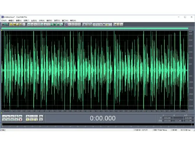Switch to multitrack view with toolbar toggle
Image resolution: width=195 pixels, height=146 pixels.
(x=5, y=25)
